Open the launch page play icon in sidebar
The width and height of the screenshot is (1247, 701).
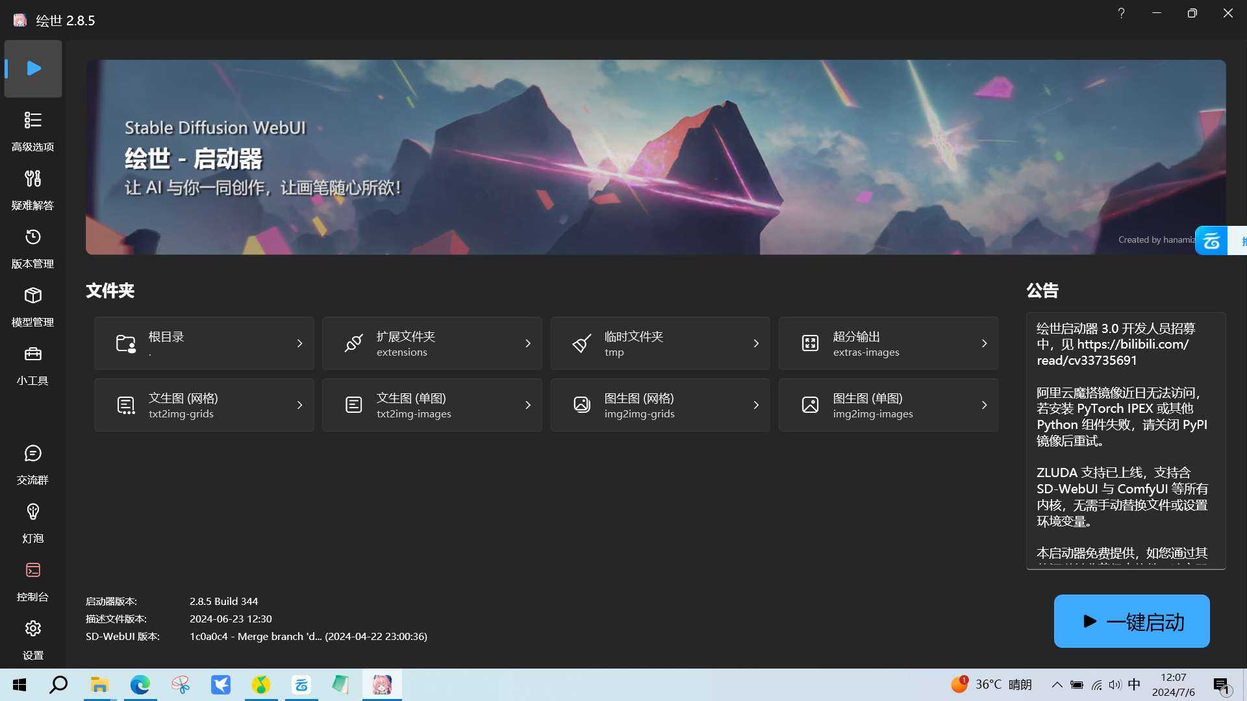(33, 68)
